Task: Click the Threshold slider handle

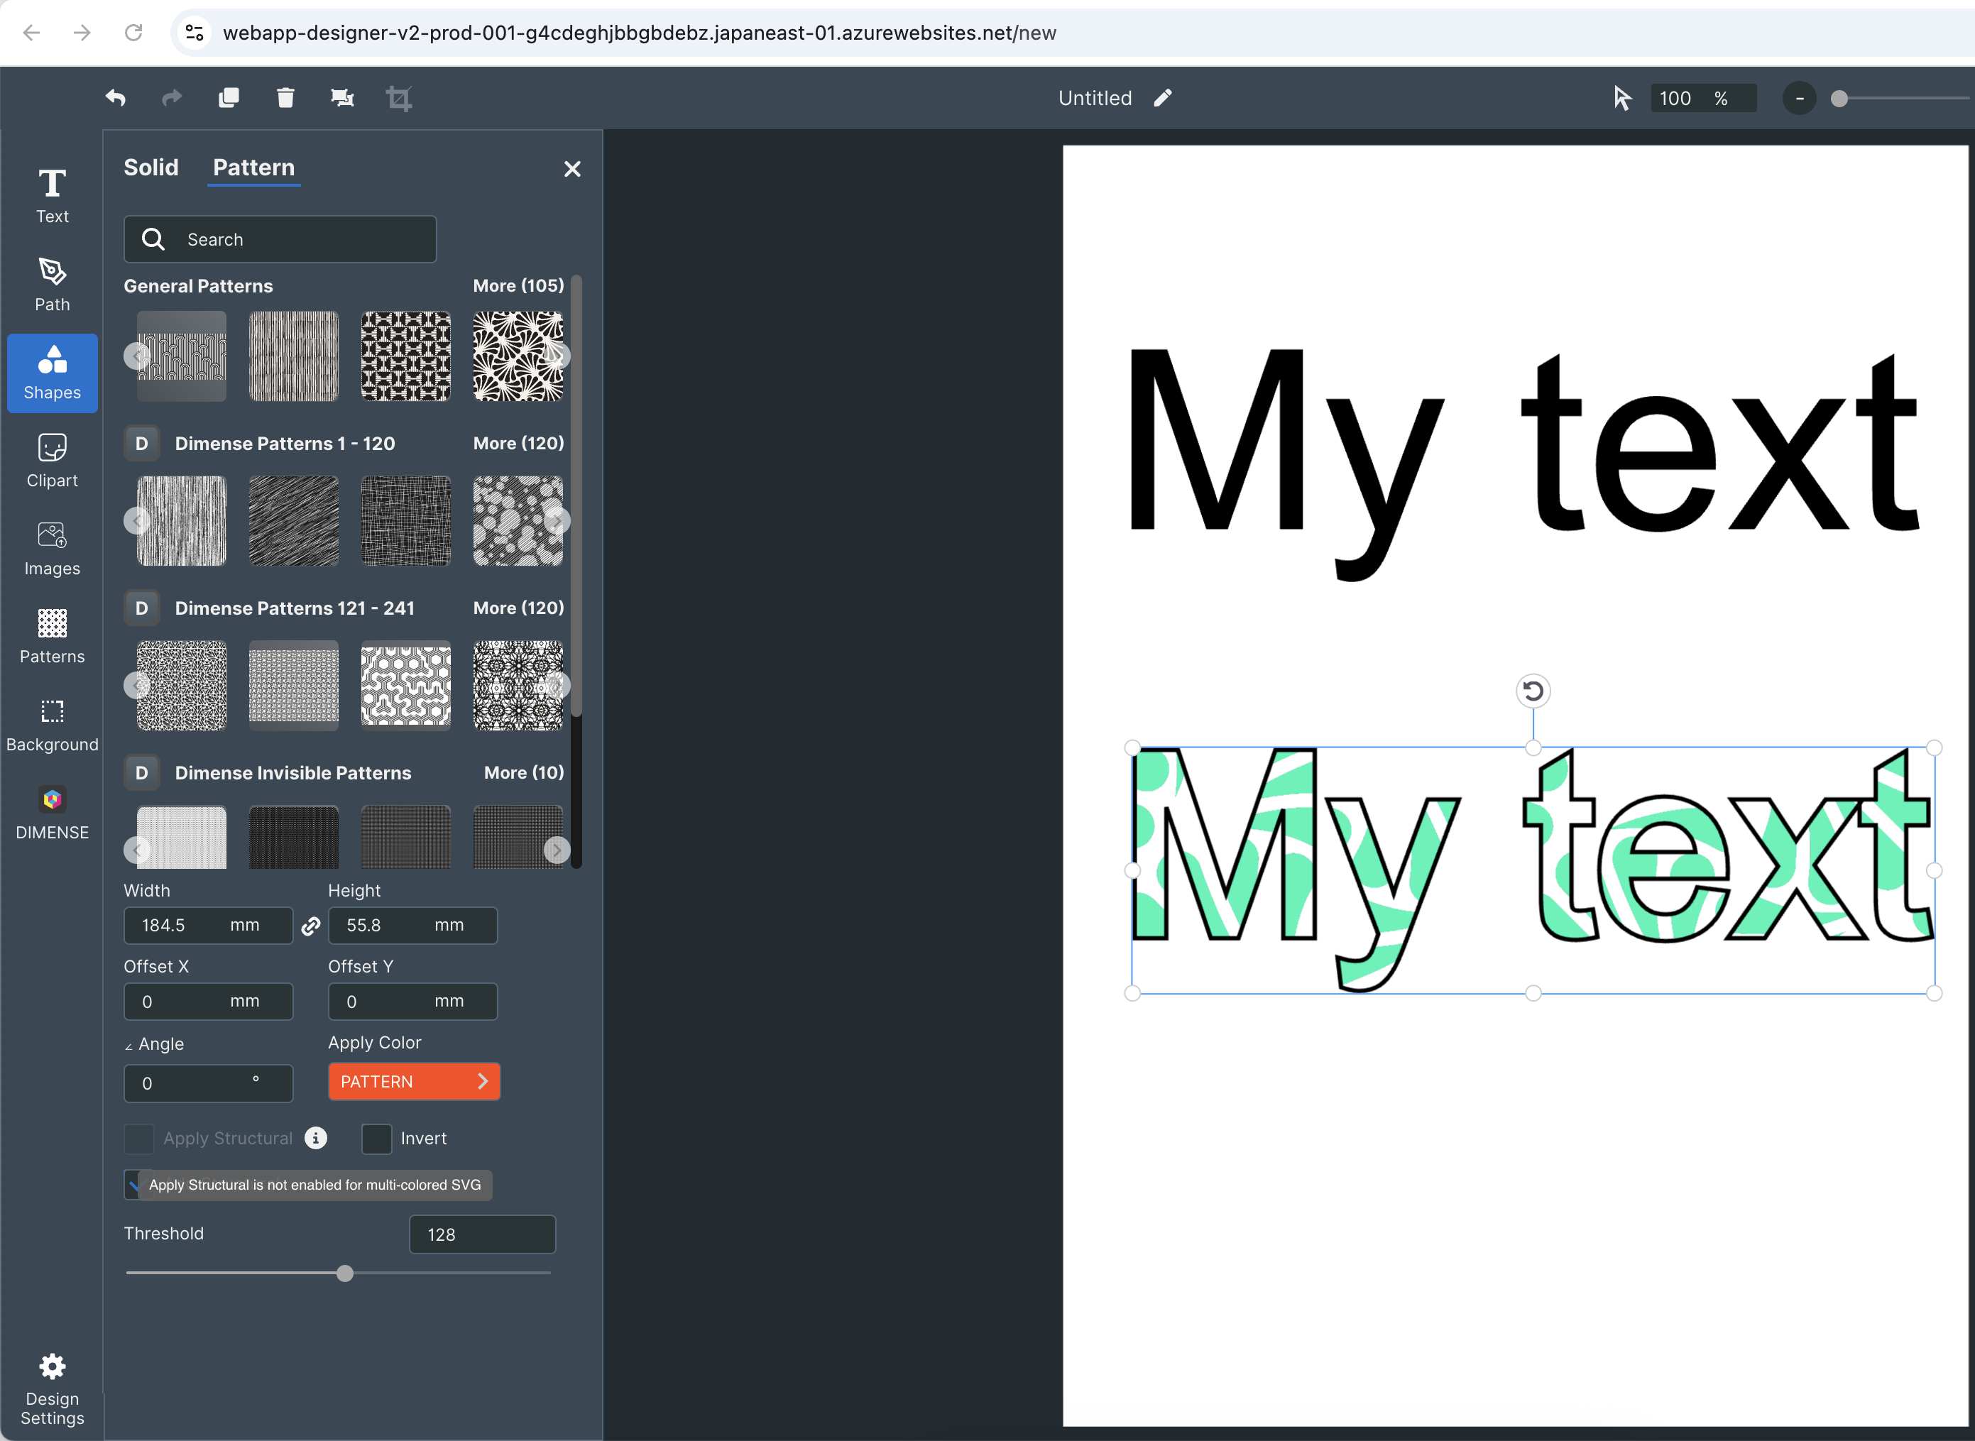Action: pyautogui.click(x=346, y=1273)
